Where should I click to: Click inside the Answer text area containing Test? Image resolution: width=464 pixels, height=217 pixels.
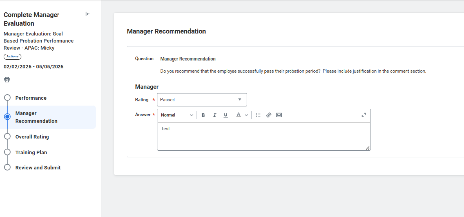263,136
